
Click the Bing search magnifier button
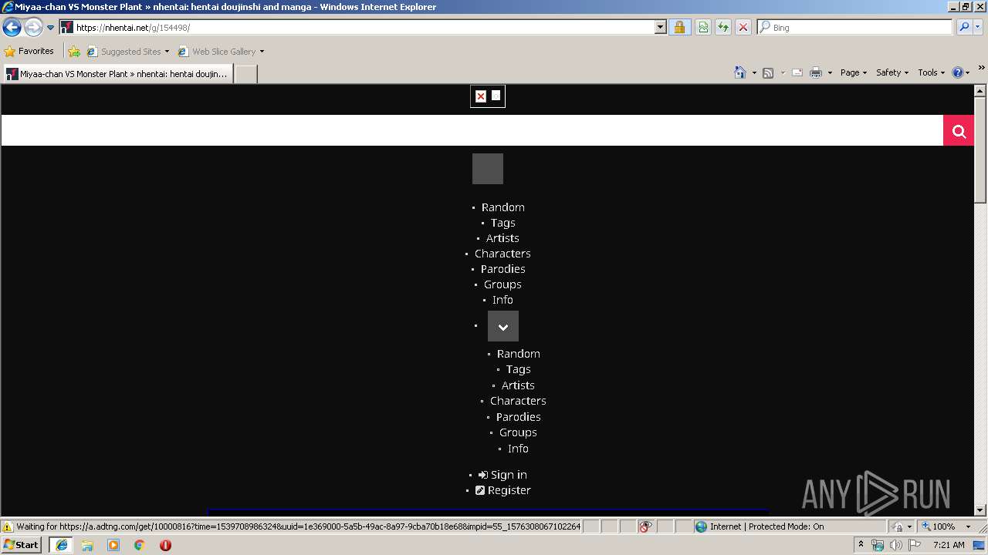(964, 28)
